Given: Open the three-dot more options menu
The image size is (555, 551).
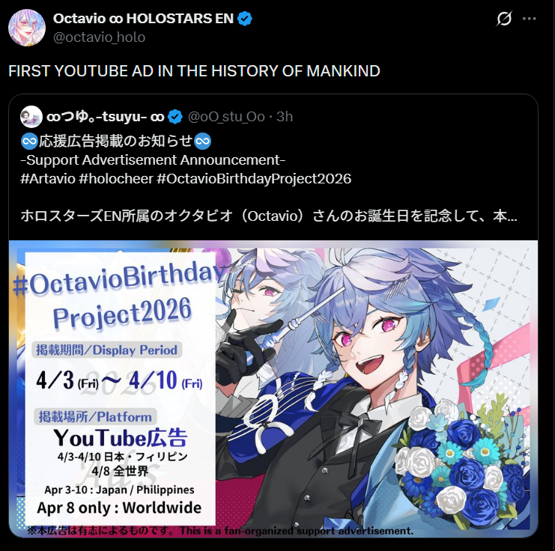Looking at the screenshot, I should pyautogui.click(x=530, y=19).
